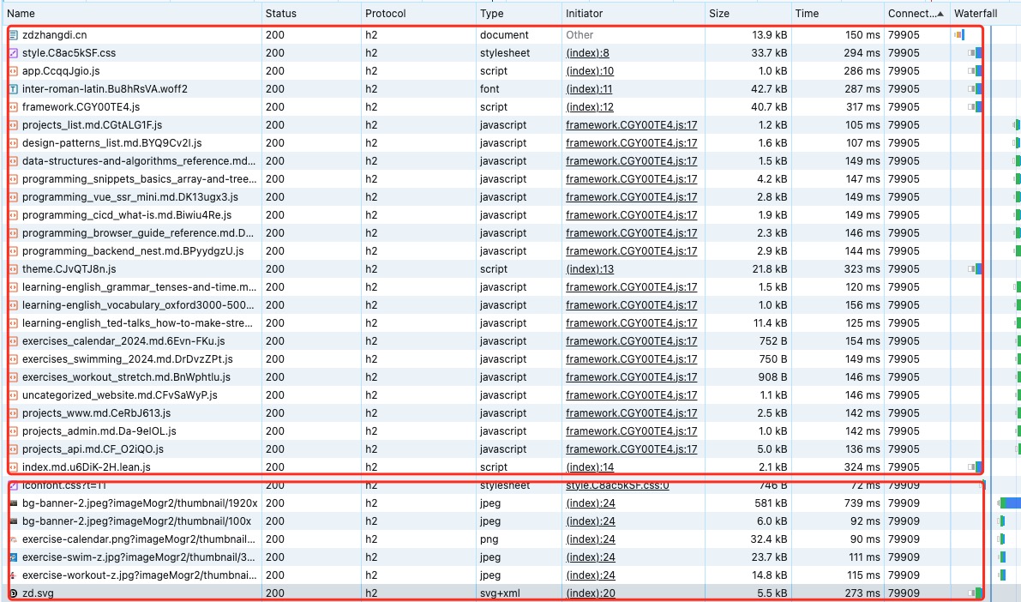Image resolution: width=1021 pixels, height=602 pixels.
Task: Click the font icon for inter-roman-latin.Bu8hRsVA.woff2
Action: (x=14, y=89)
